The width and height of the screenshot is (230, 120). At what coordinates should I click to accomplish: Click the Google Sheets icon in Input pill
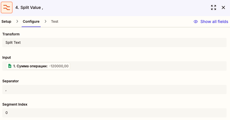[10, 66]
